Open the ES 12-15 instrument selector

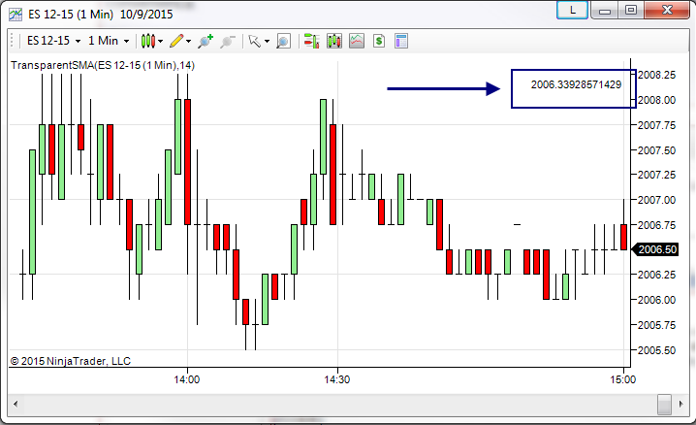click(x=53, y=41)
